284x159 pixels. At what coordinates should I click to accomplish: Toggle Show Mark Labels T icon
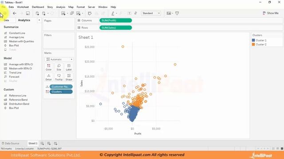click(129, 13)
